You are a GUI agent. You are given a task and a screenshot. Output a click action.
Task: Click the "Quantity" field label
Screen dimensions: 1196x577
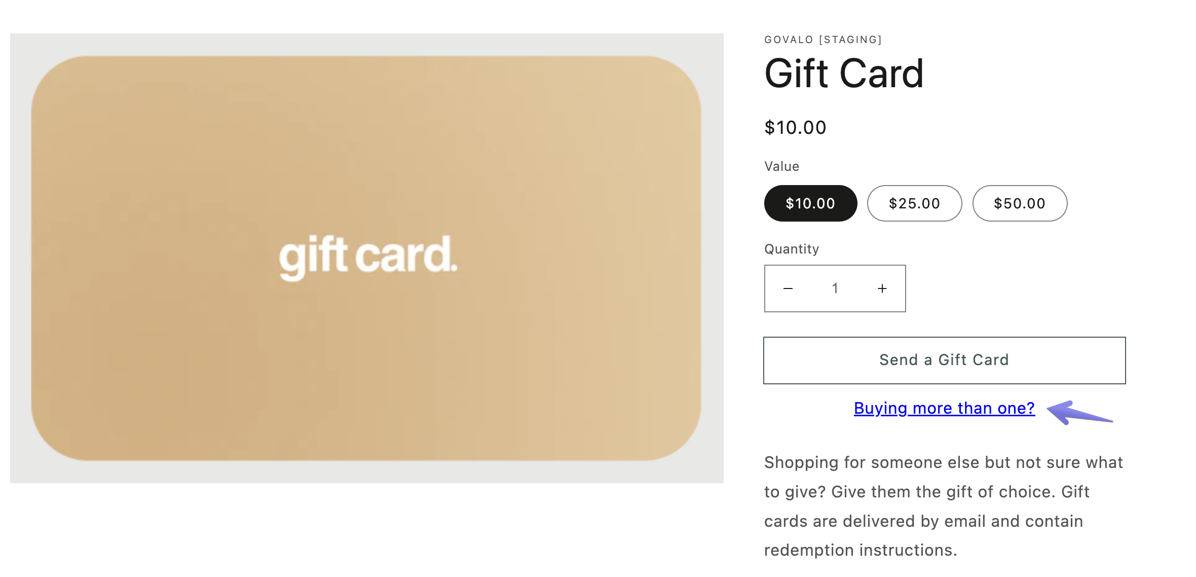pyautogui.click(x=792, y=249)
